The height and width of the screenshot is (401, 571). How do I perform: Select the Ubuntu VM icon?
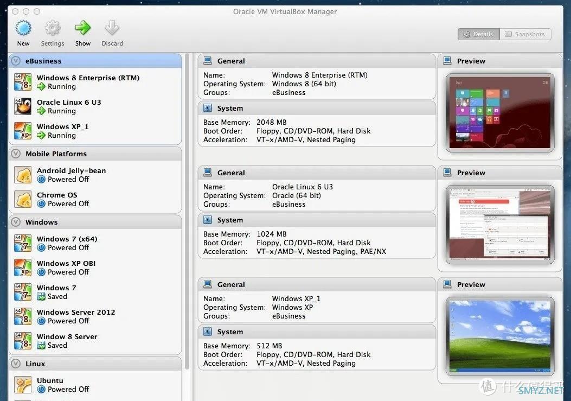tap(23, 385)
